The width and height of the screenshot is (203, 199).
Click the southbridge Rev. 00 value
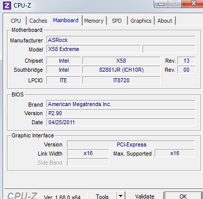click(186, 70)
